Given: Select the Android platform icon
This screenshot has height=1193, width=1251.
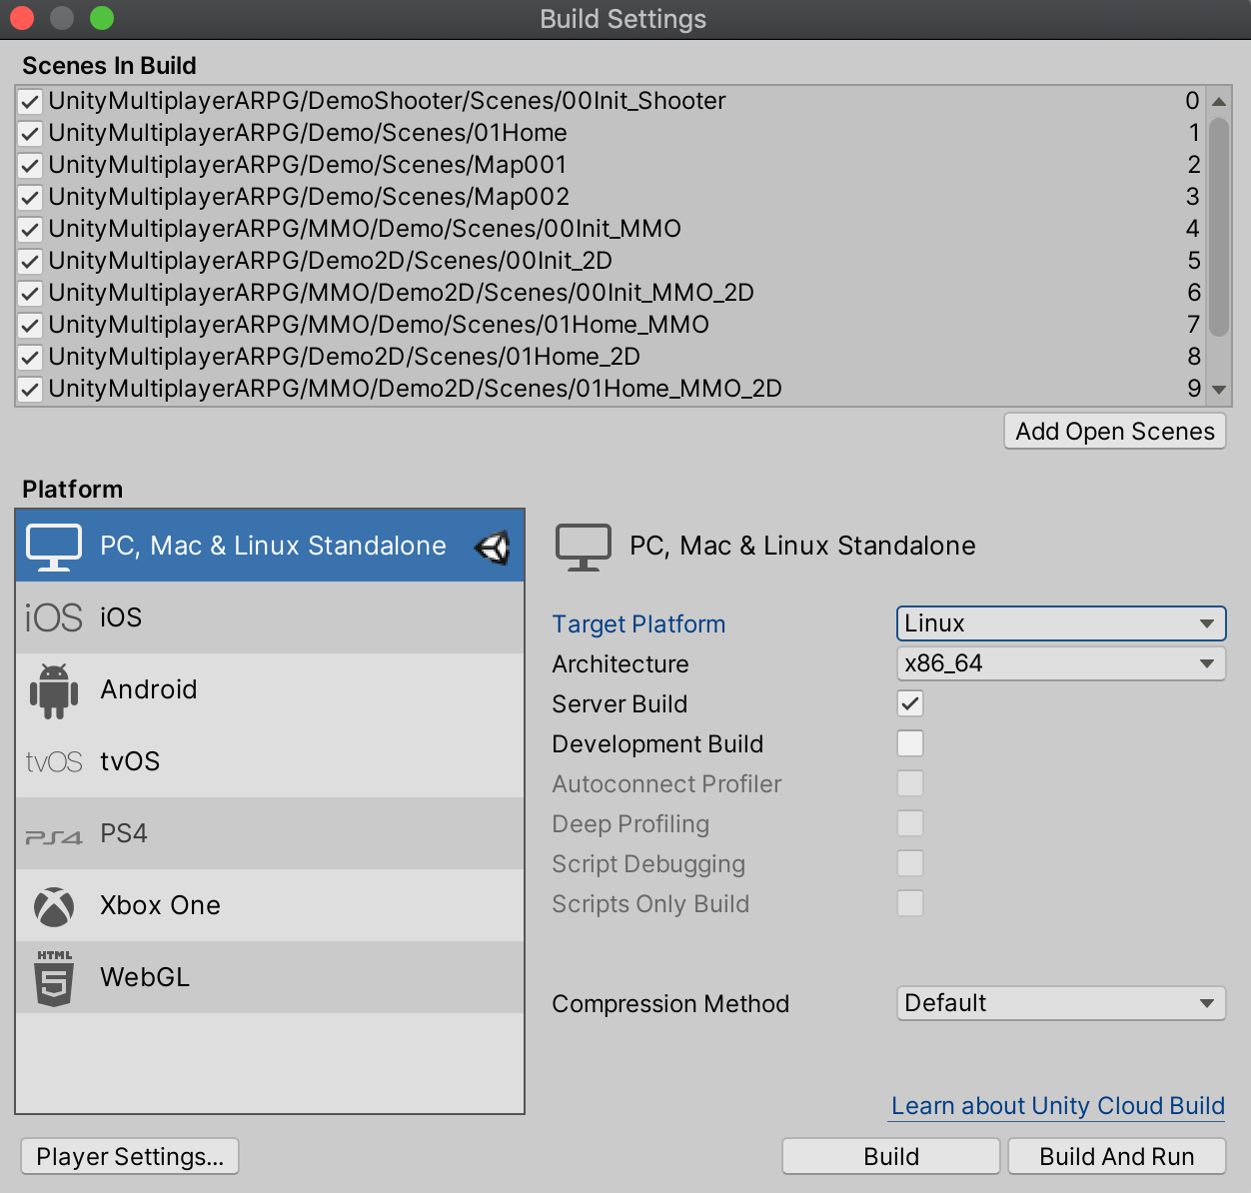Looking at the screenshot, I should pos(53,689).
